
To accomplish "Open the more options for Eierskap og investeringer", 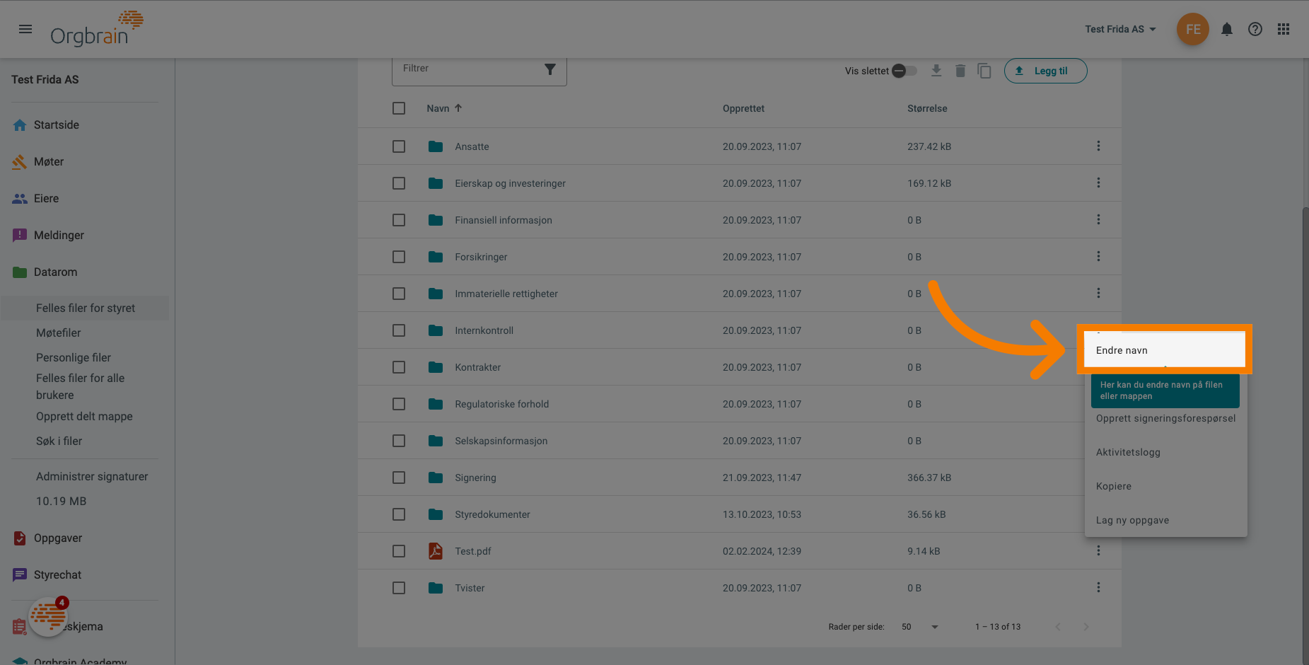I will point(1098,183).
